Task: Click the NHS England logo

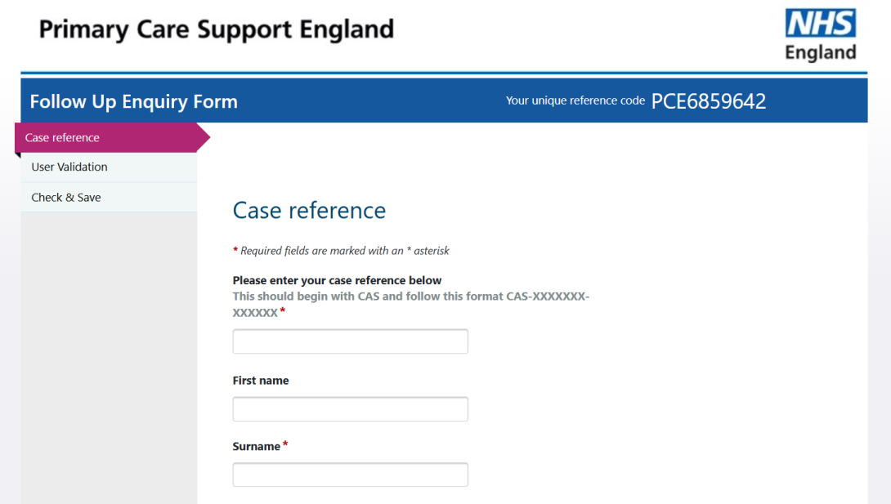Action: [821, 34]
